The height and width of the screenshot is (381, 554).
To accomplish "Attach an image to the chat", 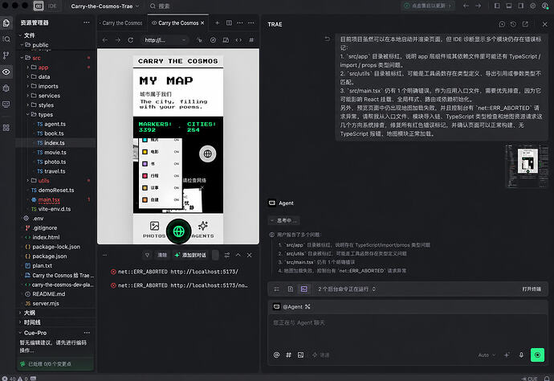I will (300, 354).
